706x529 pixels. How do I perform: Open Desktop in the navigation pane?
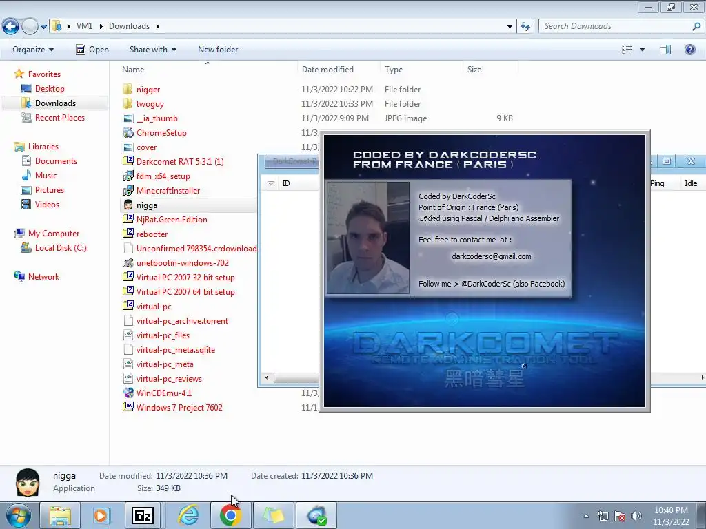[x=50, y=89]
